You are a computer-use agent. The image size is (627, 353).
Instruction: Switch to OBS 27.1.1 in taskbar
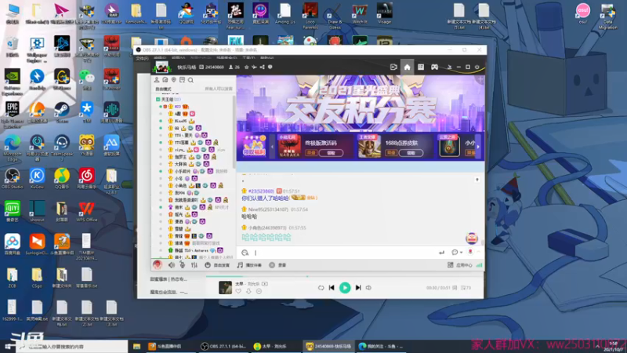tap(223, 346)
